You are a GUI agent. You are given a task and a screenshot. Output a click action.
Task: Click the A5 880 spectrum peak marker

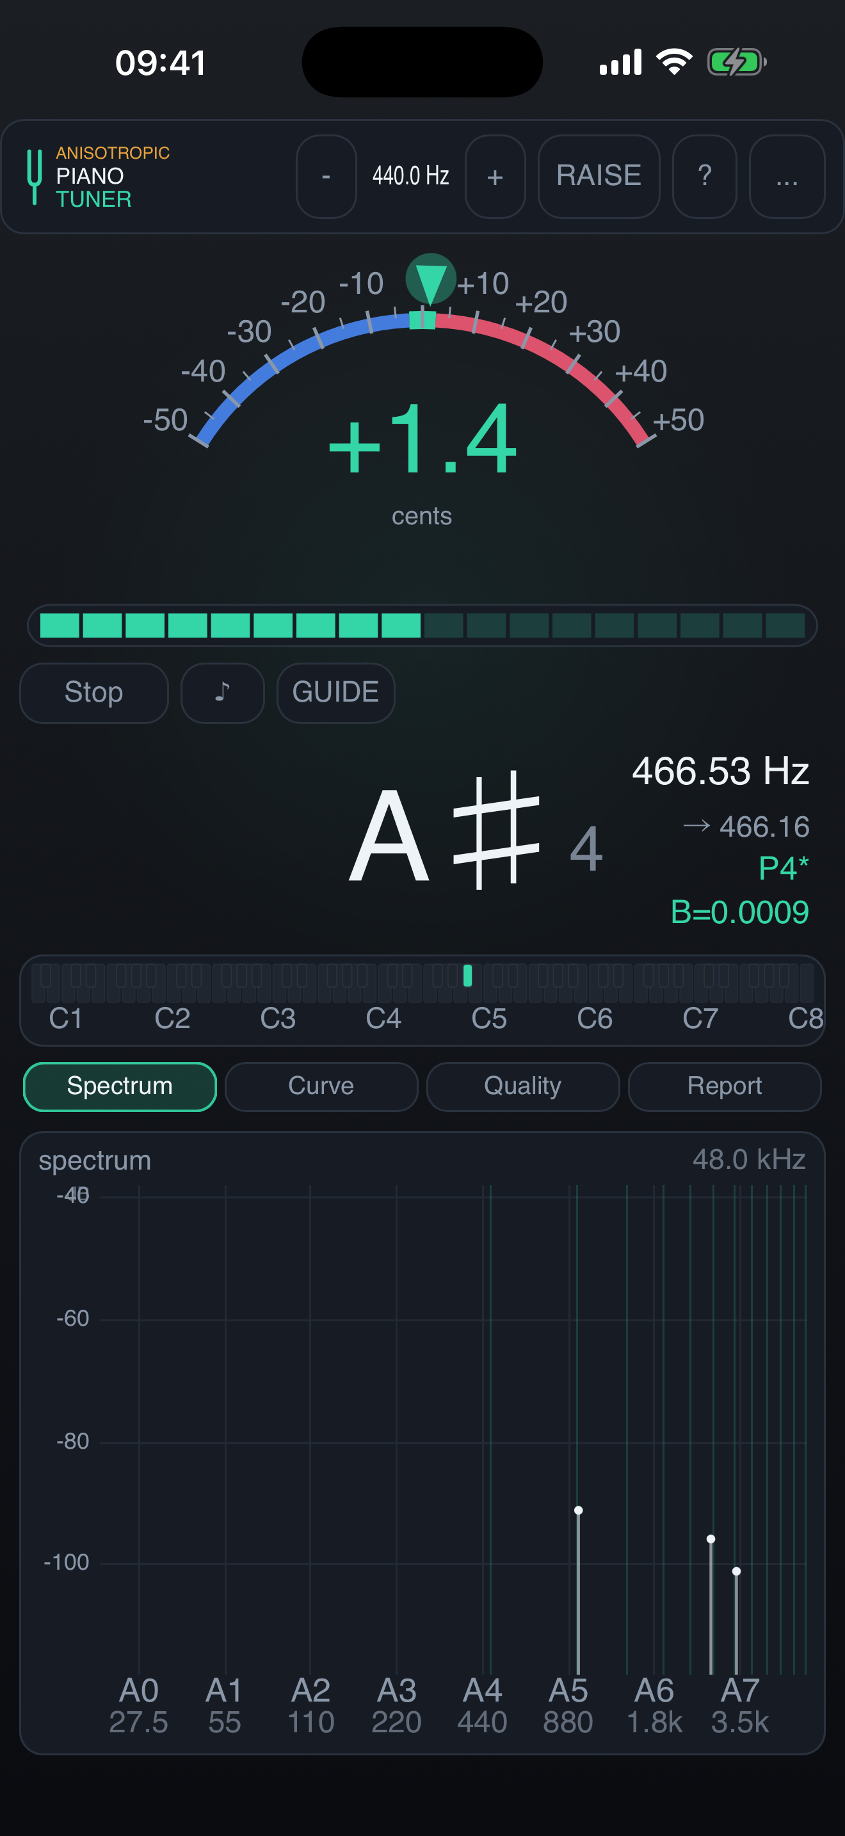click(x=579, y=1510)
